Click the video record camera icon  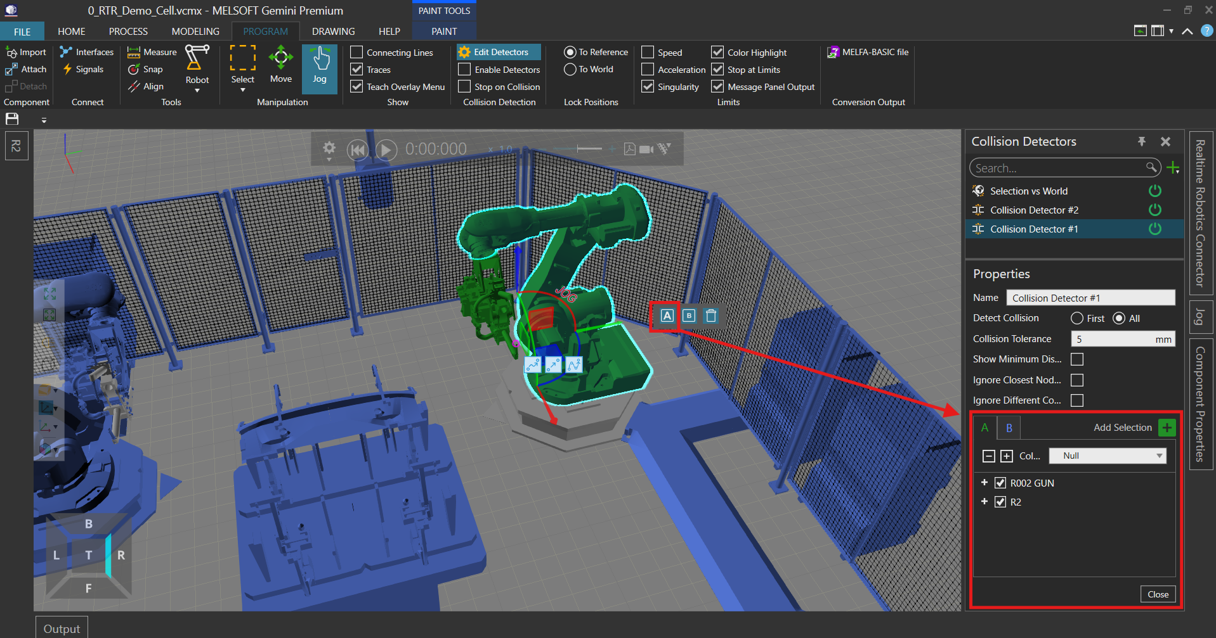pyautogui.click(x=646, y=149)
